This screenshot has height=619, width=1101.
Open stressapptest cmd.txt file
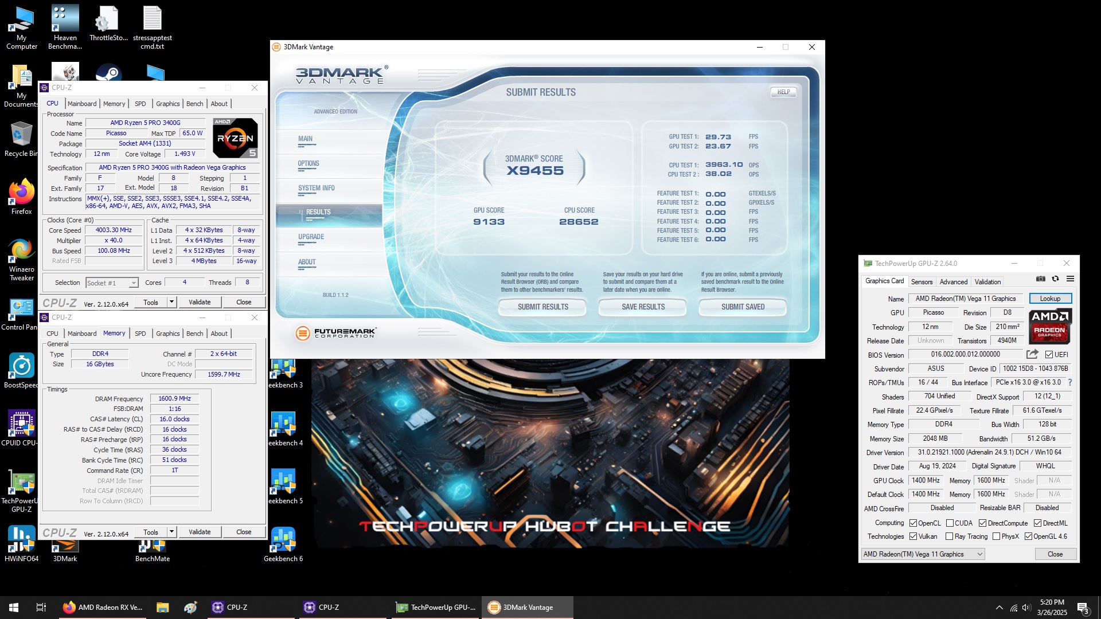click(152, 28)
